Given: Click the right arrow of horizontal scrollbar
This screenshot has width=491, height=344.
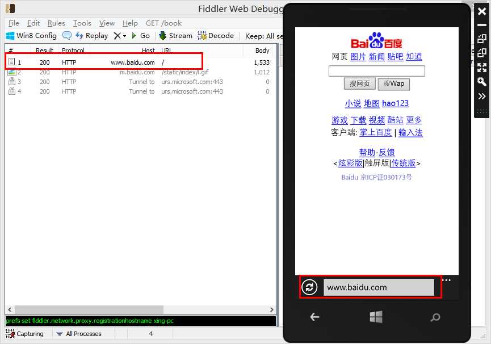Looking at the screenshot, I should (271, 309).
